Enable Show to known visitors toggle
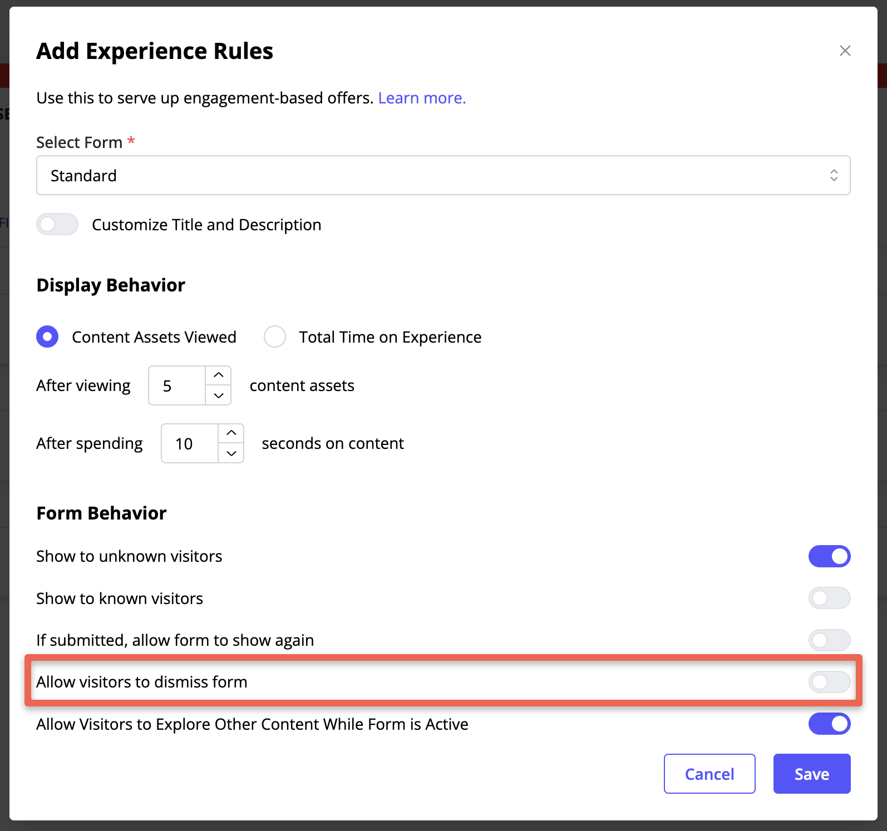This screenshot has width=887, height=831. (829, 598)
